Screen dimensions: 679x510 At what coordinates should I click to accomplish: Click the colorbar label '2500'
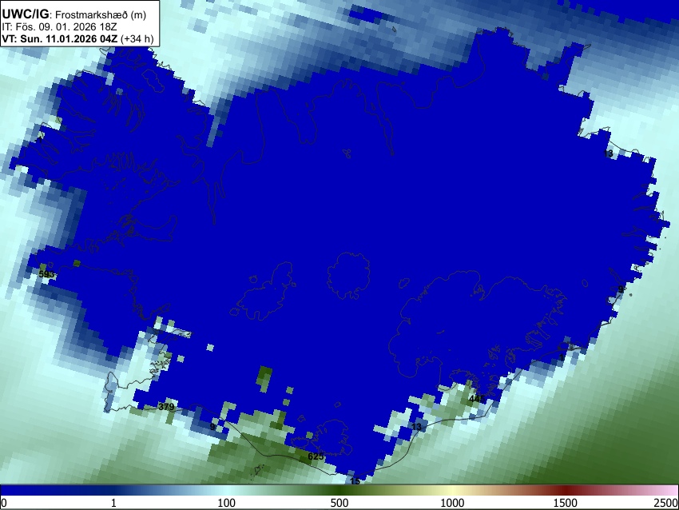pos(666,503)
